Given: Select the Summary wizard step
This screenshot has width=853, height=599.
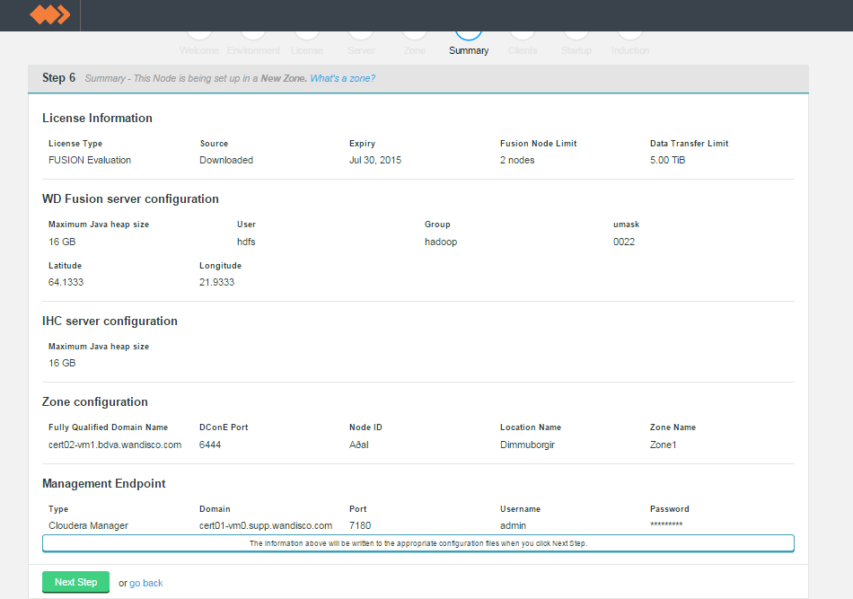Looking at the screenshot, I should coord(469,50).
